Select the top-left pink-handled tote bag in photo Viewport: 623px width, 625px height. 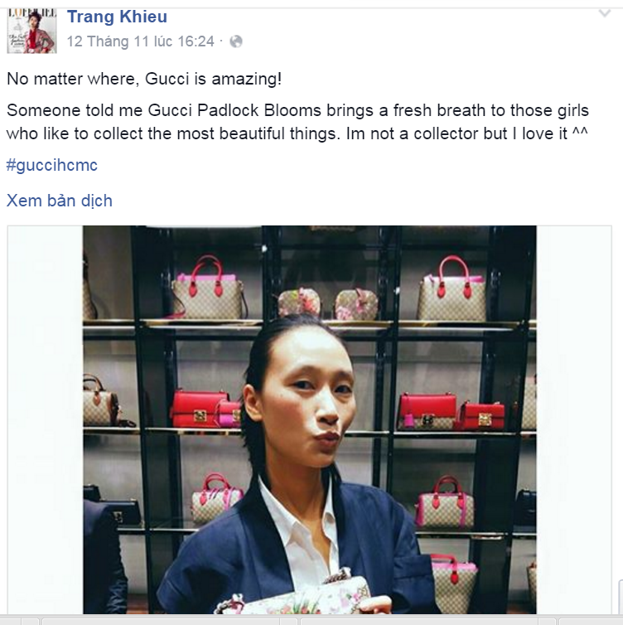208,288
